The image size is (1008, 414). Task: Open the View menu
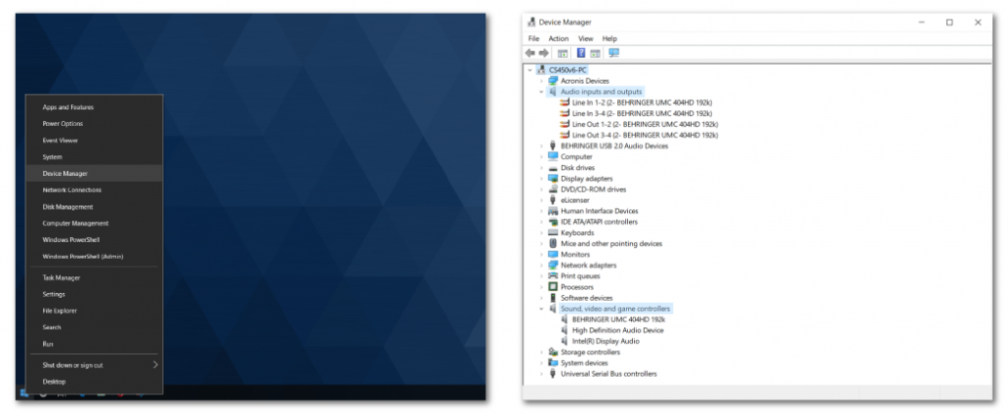tap(586, 38)
